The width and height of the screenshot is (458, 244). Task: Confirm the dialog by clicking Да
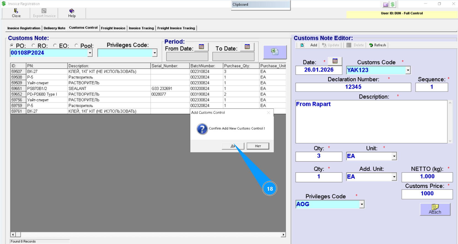coord(233,146)
